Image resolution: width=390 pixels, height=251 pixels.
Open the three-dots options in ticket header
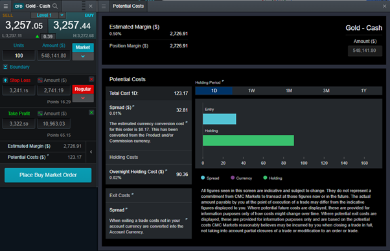[84, 6]
